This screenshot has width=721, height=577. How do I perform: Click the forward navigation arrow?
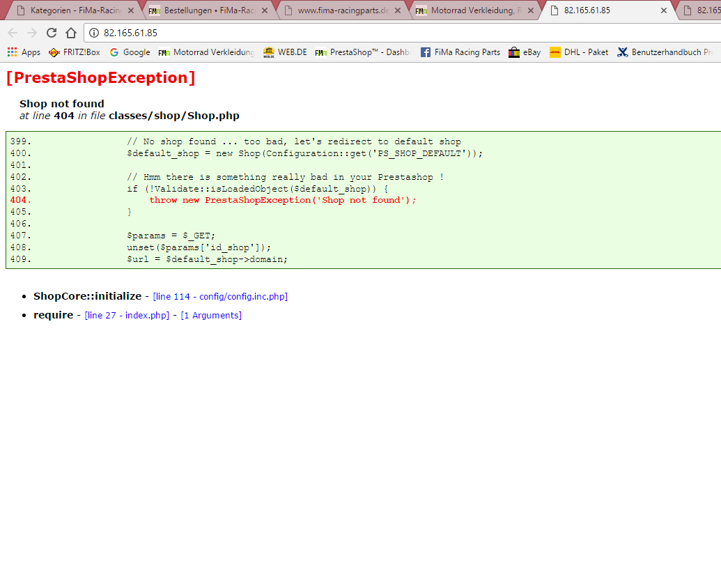[x=32, y=33]
